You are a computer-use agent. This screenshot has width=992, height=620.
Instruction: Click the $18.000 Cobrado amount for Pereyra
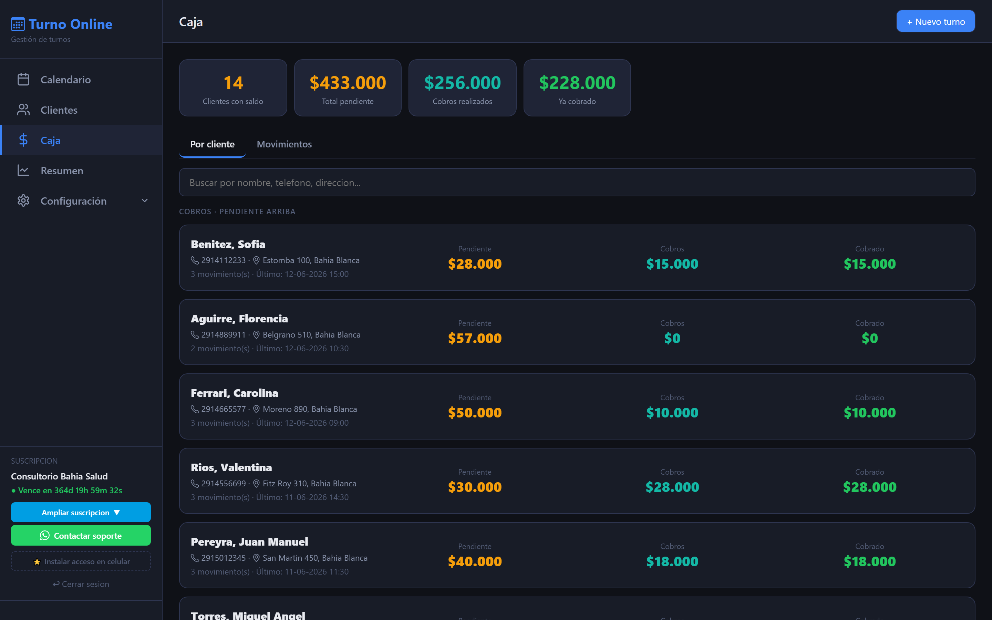tap(870, 561)
